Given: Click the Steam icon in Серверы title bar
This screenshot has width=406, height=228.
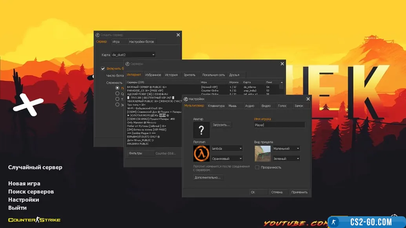Looking at the screenshot, I should (127, 64).
